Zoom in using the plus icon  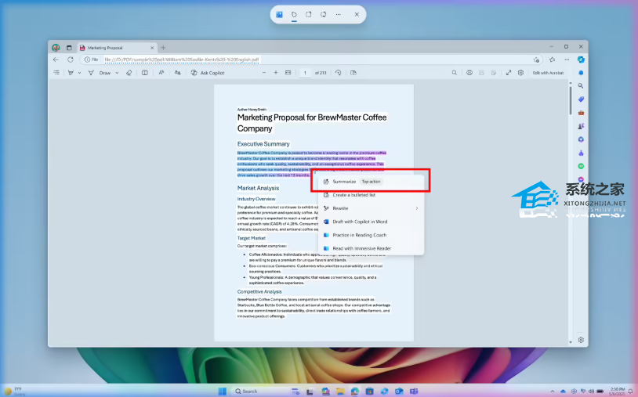point(276,73)
